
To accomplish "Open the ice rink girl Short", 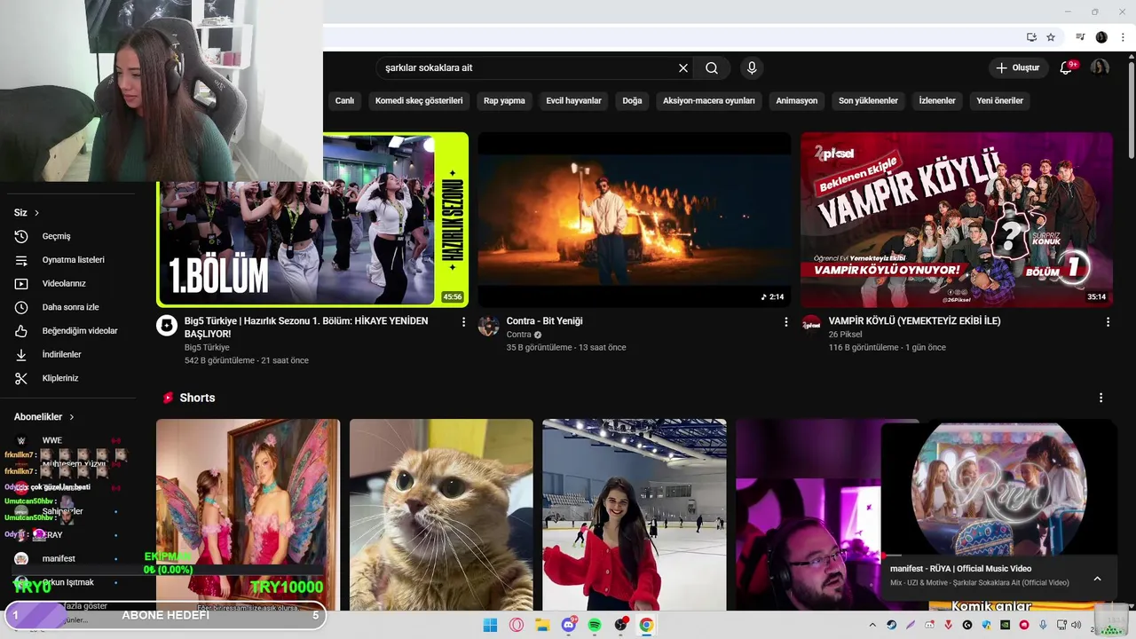I will tap(635, 515).
